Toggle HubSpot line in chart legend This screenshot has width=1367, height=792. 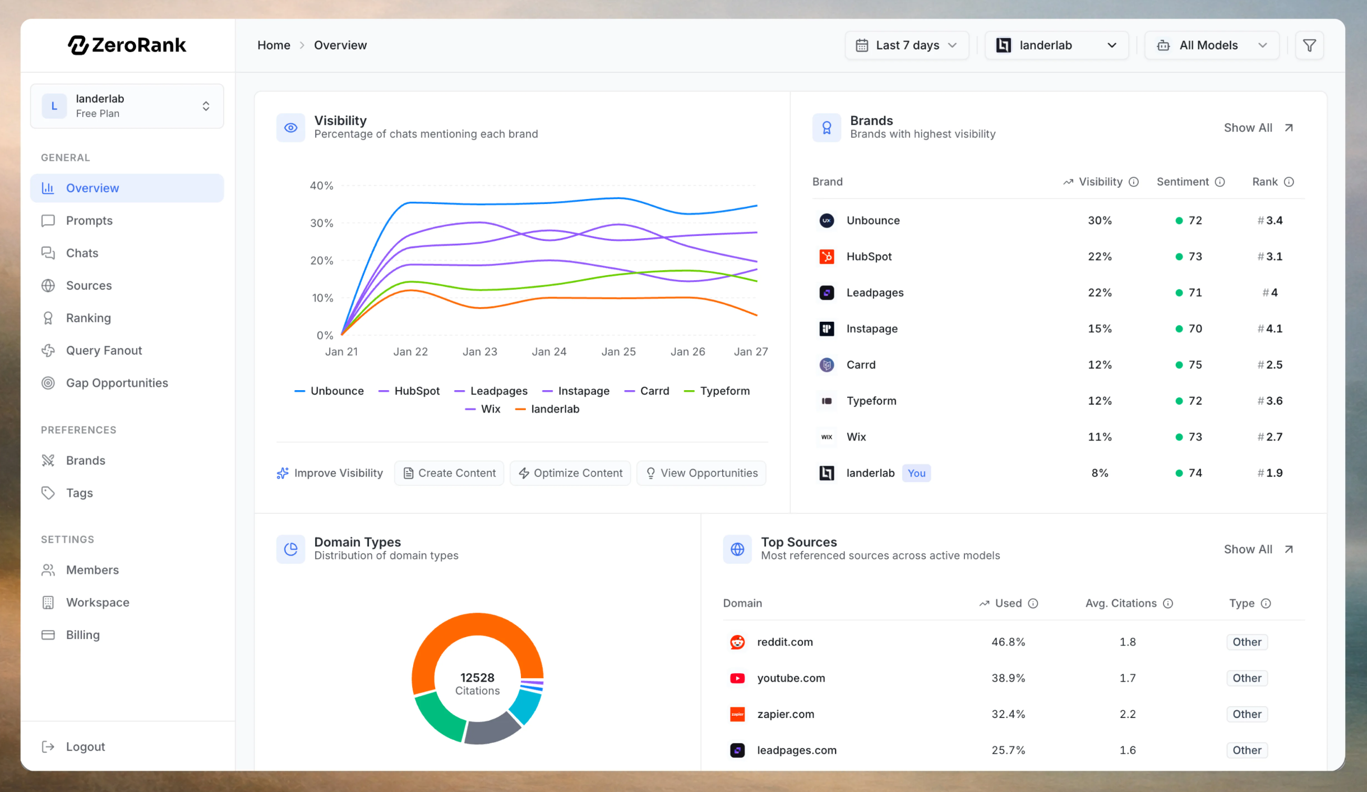(409, 391)
